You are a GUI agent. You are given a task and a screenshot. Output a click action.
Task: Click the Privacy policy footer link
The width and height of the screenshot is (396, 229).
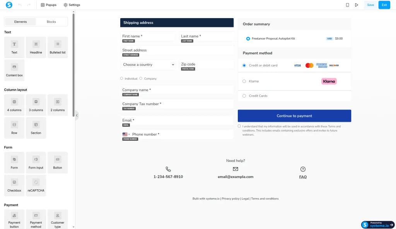coord(230,199)
